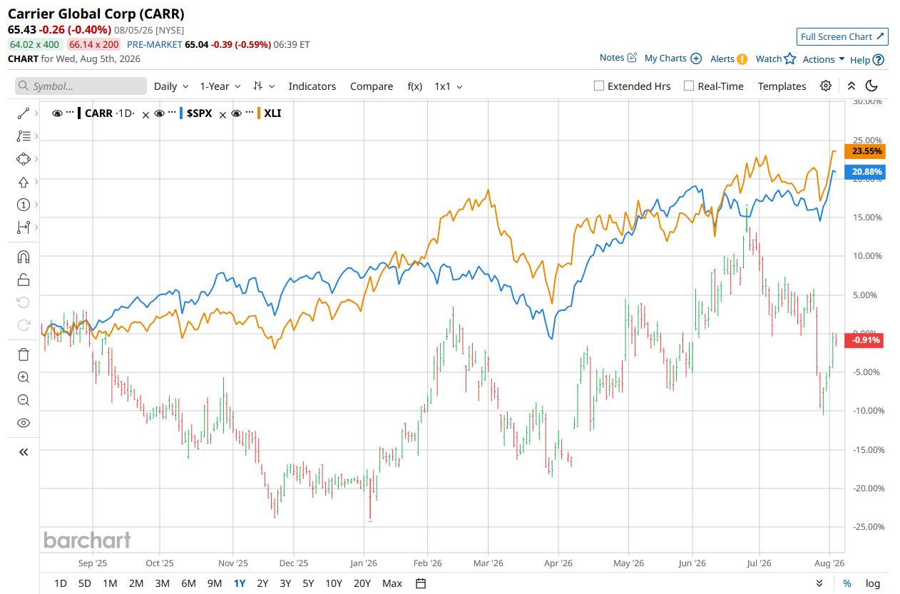
Task: Open My Charts
Action: point(673,58)
